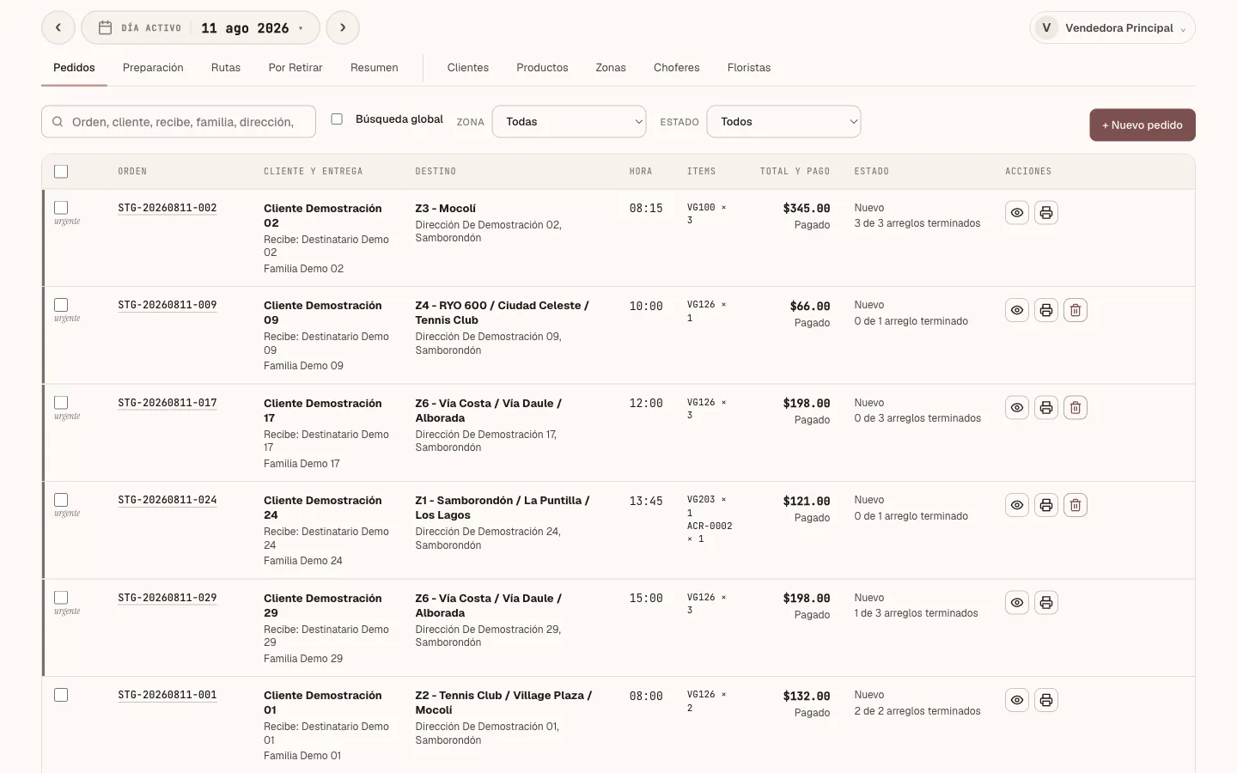Viewport: 1237px width, 773px height.
Task: Switch to the Pedidos tab
Action: pos(74,68)
